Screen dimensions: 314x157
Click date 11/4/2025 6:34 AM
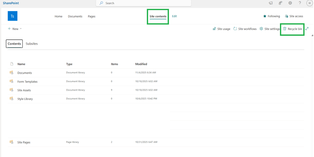[x=145, y=73]
